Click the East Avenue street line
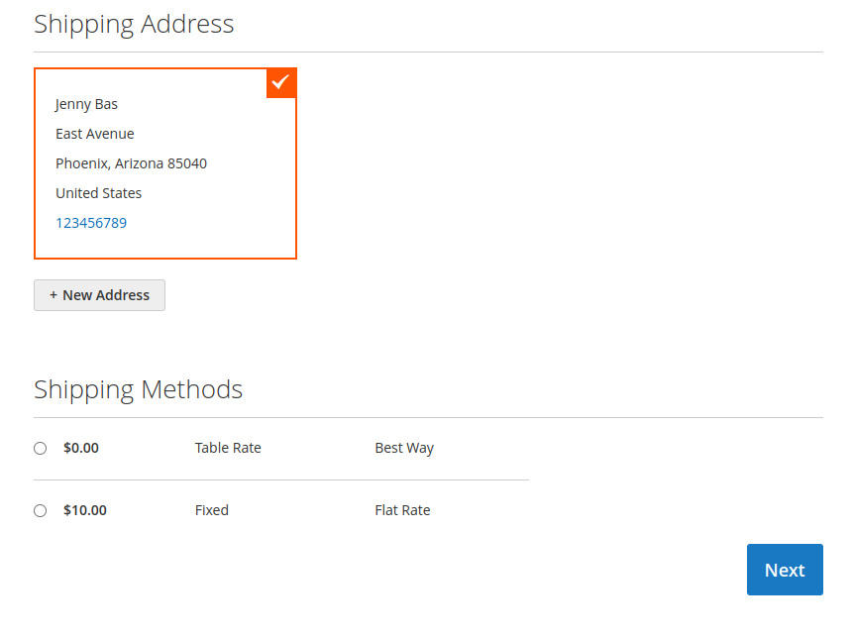 click(x=95, y=134)
